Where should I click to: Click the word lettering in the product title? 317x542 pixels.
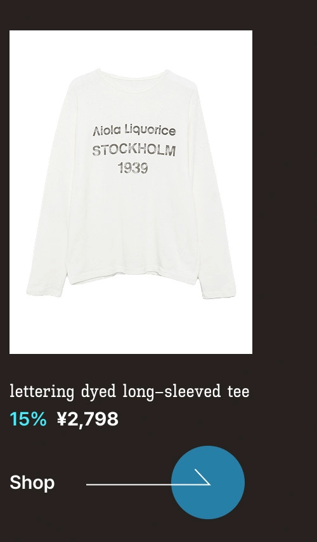coord(42,392)
